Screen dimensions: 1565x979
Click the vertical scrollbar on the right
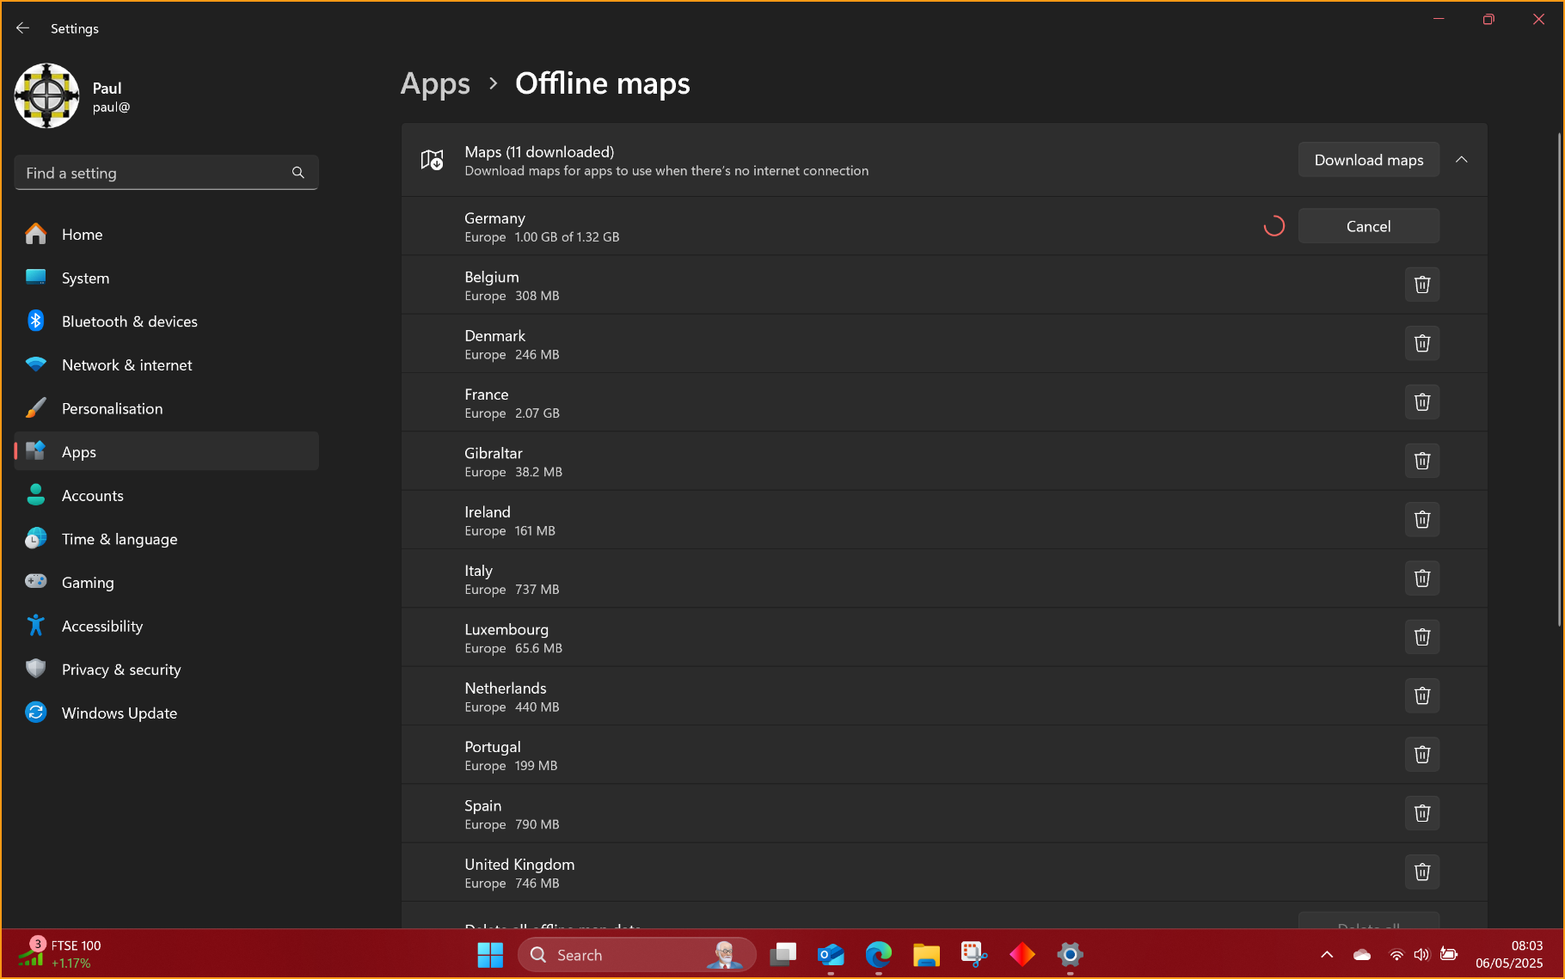click(1559, 378)
